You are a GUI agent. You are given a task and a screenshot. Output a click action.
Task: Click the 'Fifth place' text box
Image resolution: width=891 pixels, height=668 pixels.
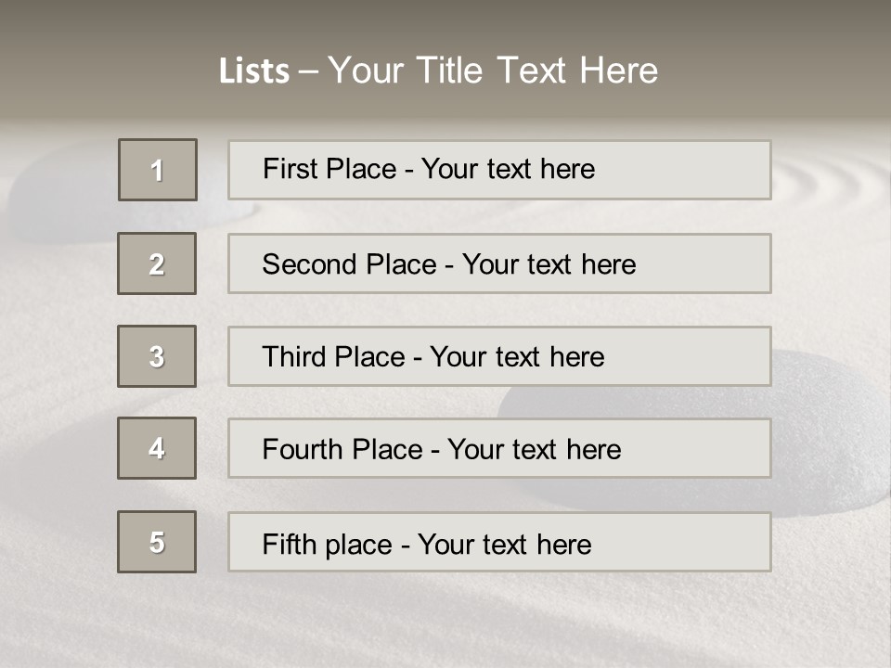tap(499, 542)
